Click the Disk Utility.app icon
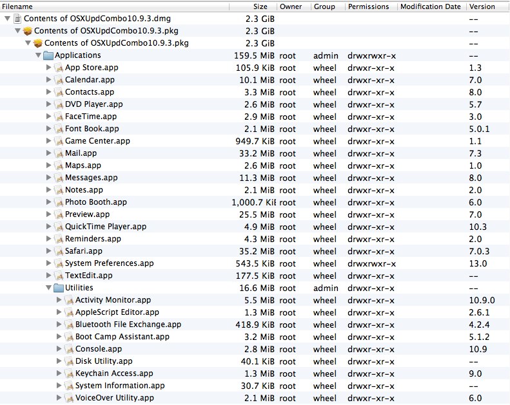Image resolution: width=510 pixels, height=405 pixels. click(69, 361)
